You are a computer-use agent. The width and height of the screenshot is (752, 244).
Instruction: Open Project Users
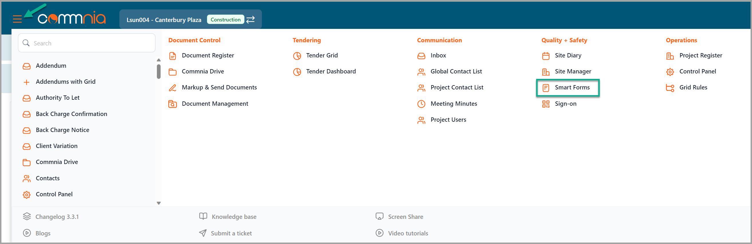pyautogui.click(x=448, y=120)
